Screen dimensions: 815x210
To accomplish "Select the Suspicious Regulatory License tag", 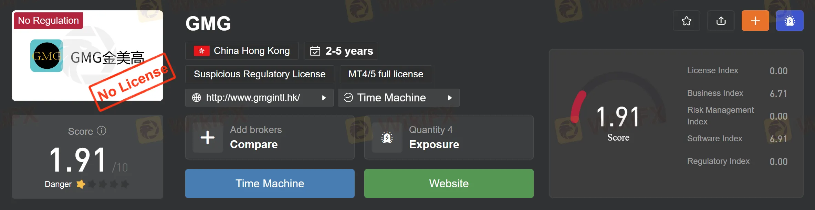I will tap(260, 74).
